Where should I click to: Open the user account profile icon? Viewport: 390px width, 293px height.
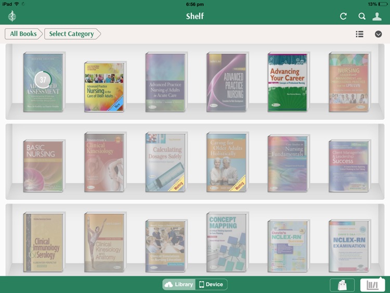(377, 16)
